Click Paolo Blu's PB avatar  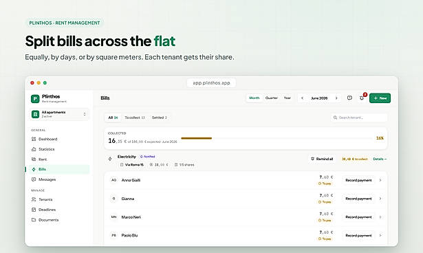114,235
